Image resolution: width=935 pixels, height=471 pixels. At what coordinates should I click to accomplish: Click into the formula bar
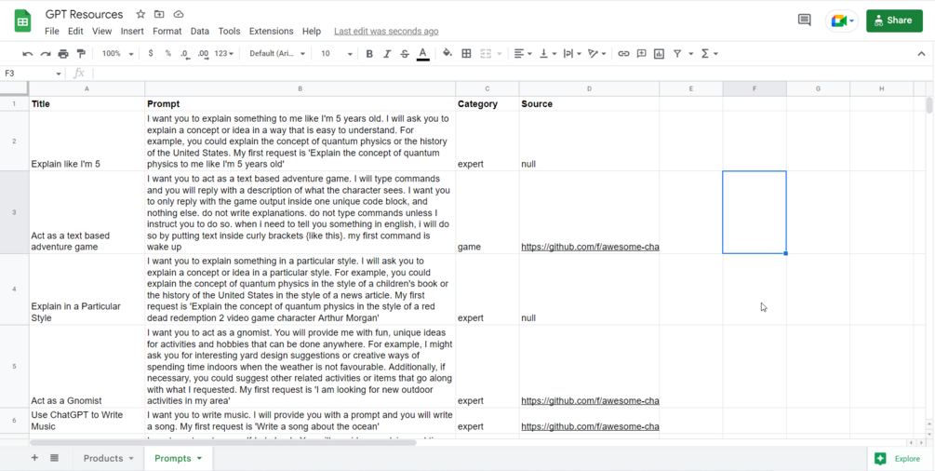(513, 74)
